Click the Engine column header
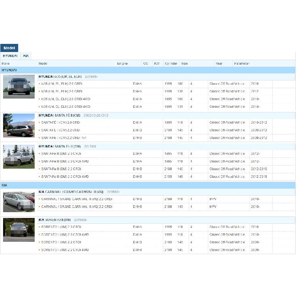The width and height of the screenshot is (298, 298). (122, 64)
